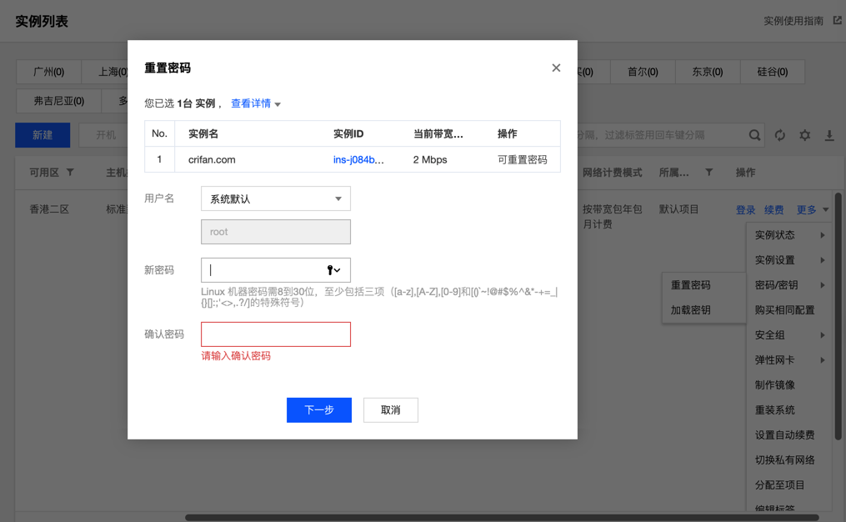Switch to 硅谷(0) region tab
The height and width of the screenshot is (522, 846).
[772, 72]
